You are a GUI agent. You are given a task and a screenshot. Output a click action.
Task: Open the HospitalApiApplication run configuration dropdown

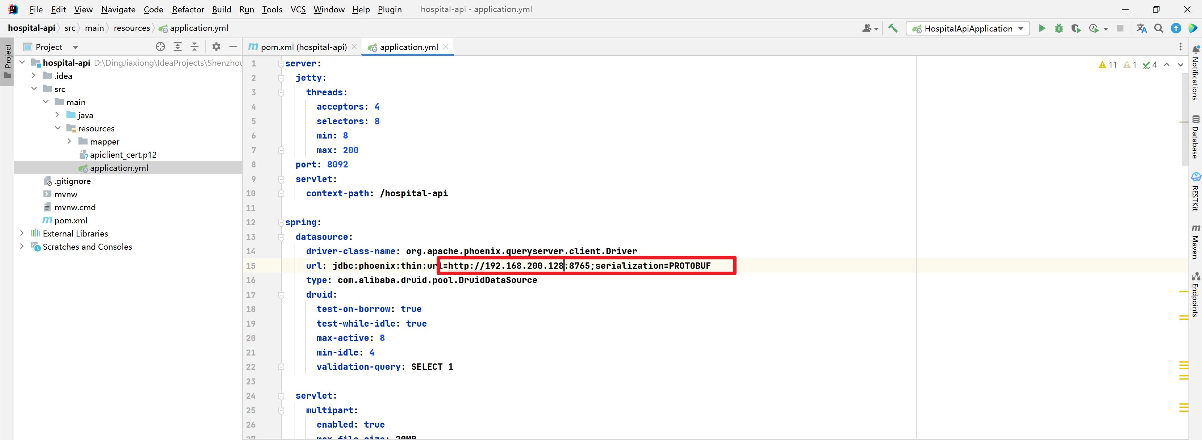pyautogui.click(x=968, y=29)
